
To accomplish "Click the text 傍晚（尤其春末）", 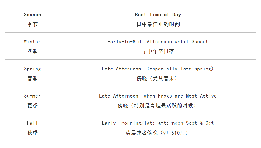I will click(x=157, y=78).
